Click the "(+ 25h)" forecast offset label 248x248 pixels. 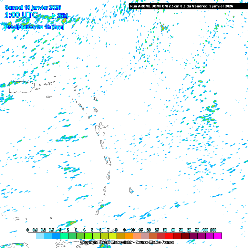(60, 15)
